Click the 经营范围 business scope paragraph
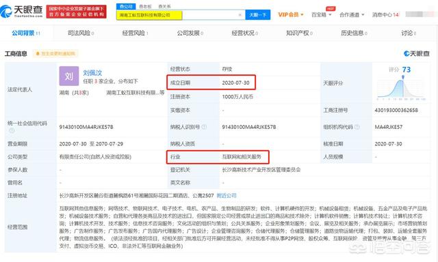Screen dimensions: 438x262 point(243,227)
